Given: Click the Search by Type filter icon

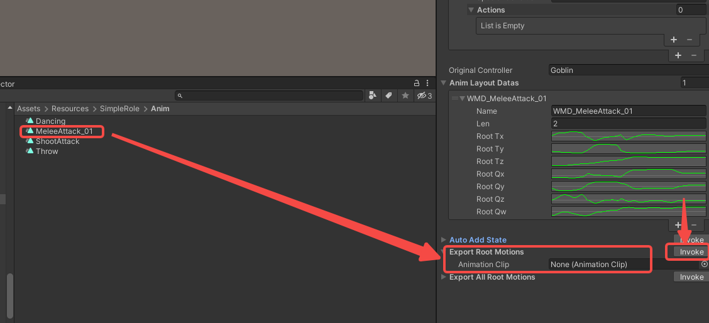Looking at the screenshot, I should 373,96.
